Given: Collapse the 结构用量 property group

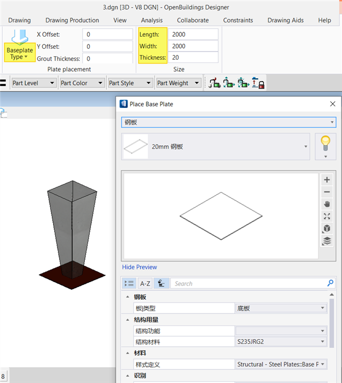Looking at the screenshot, I should (127, 320).
